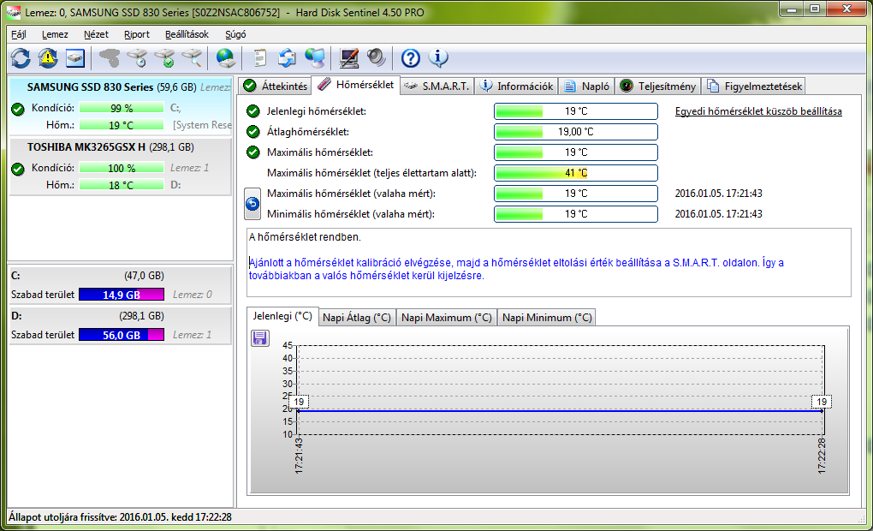Image resolution: width=873 pixels, height=531 pixels.
Task: Click the D: free space 56,0 GB bar
Action: click(x=122, y=335)
